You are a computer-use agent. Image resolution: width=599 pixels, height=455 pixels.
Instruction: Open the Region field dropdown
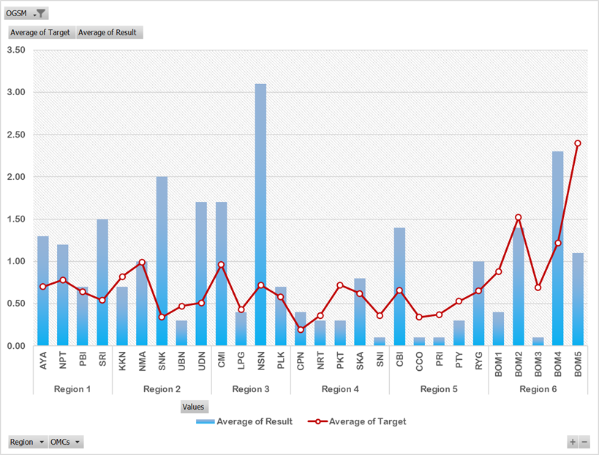(27, 442)
